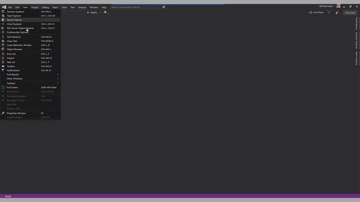Open Team Explorer from the View menu
Image resolution: width=360 pixels, height=202 pixels.
(x=30, y=16)
